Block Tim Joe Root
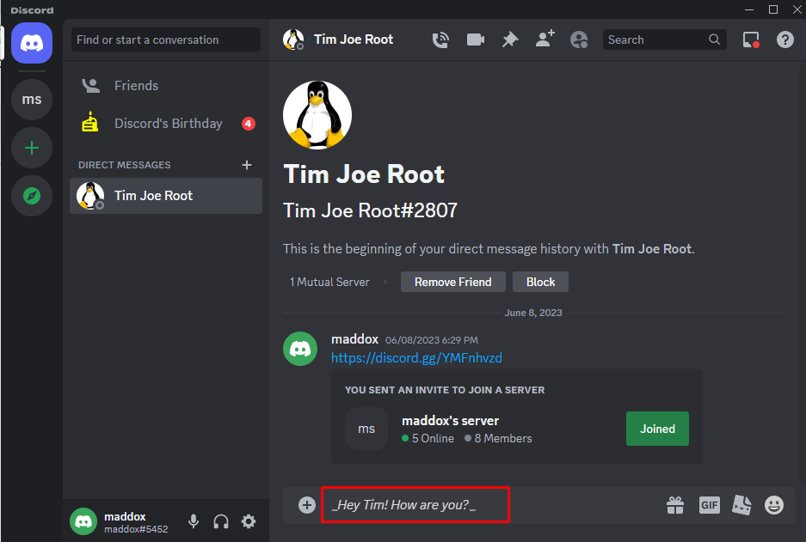 (540, 283)
